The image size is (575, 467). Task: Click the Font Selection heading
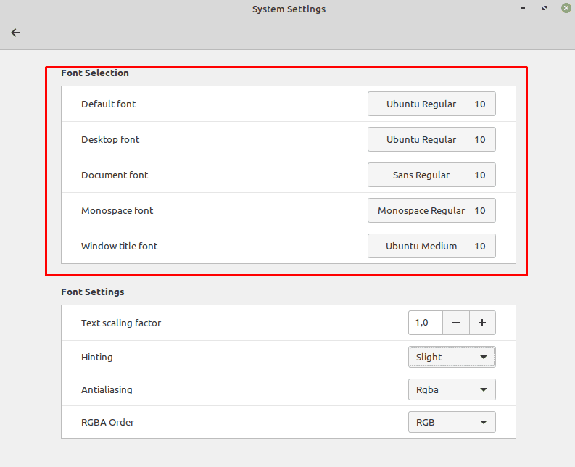tap(95, 73)
